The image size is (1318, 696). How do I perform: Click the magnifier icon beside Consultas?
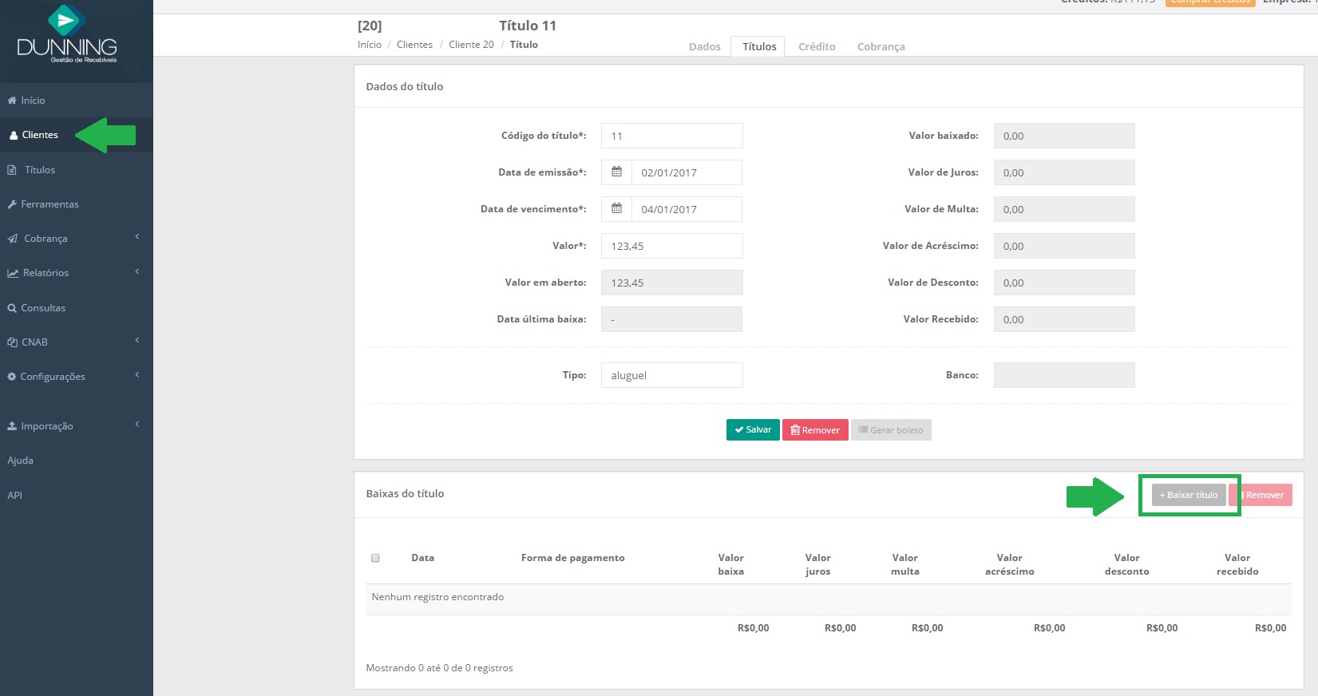pyautogui.click(x=12, y=308)
